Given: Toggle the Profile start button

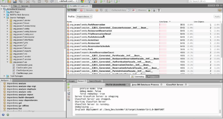Looking at the screenshot, I should (x=73, y=10).
